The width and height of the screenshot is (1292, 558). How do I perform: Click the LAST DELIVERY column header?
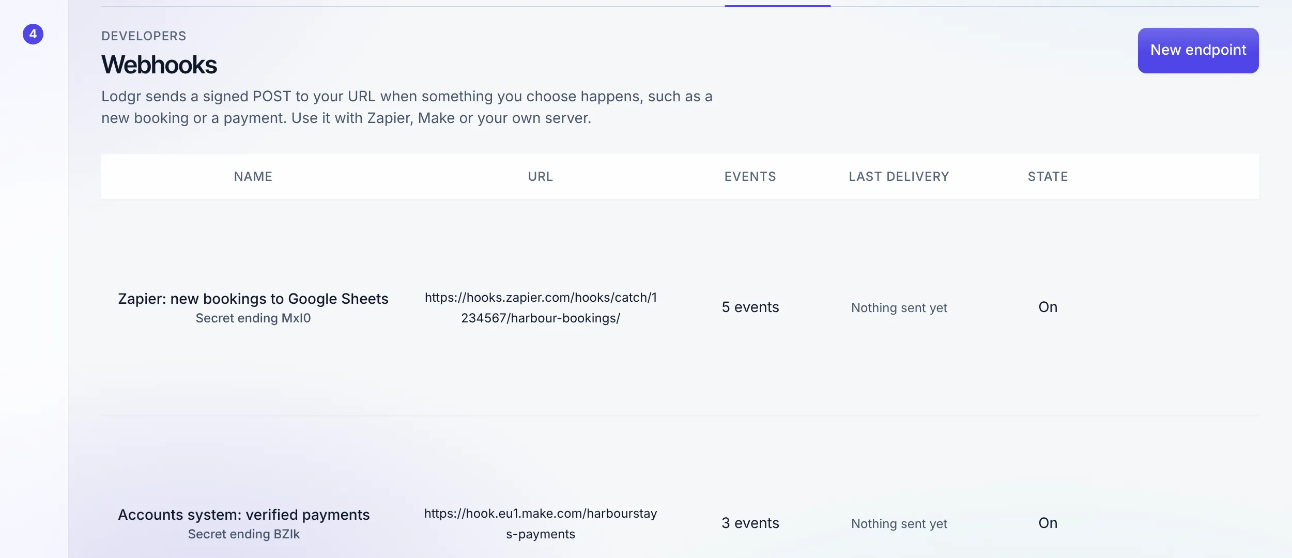pyautogui.click(x=899, y=177)
